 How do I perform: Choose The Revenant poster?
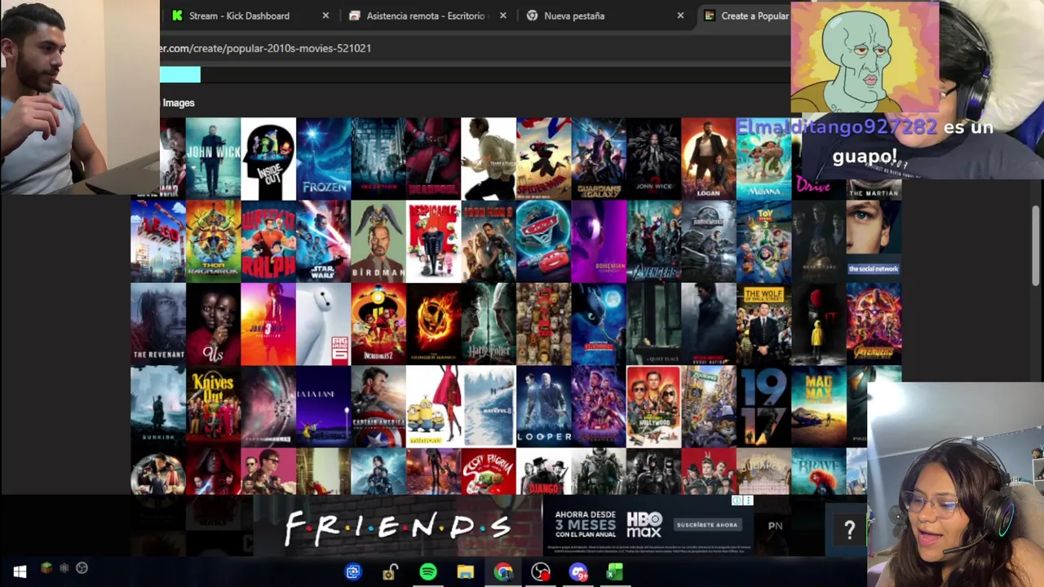click(158, 324)
